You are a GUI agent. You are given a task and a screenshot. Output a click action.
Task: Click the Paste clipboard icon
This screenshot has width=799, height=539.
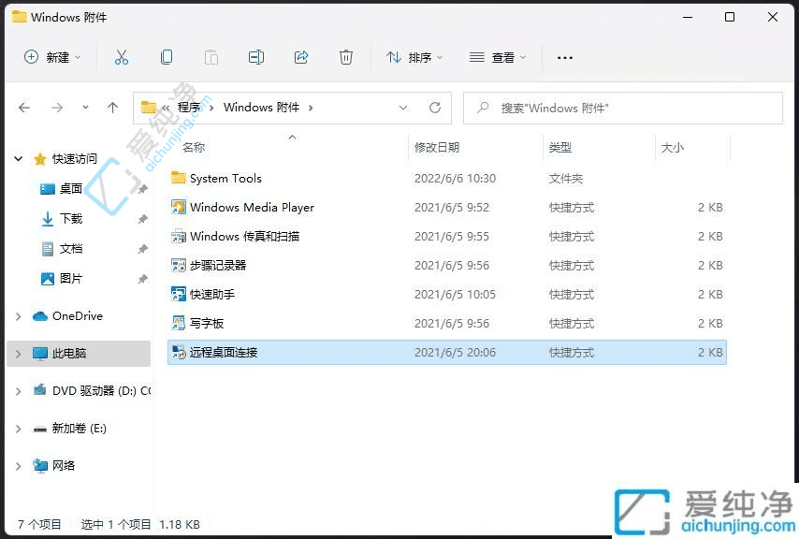[211, 57]
